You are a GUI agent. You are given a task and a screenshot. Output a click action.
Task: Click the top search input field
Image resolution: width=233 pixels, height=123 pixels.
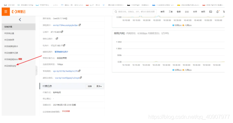(x=135, y=12)
